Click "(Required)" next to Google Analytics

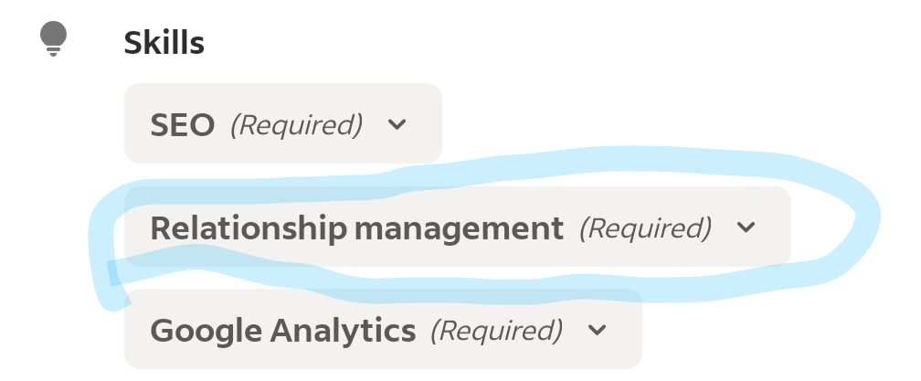pos(496,329)
